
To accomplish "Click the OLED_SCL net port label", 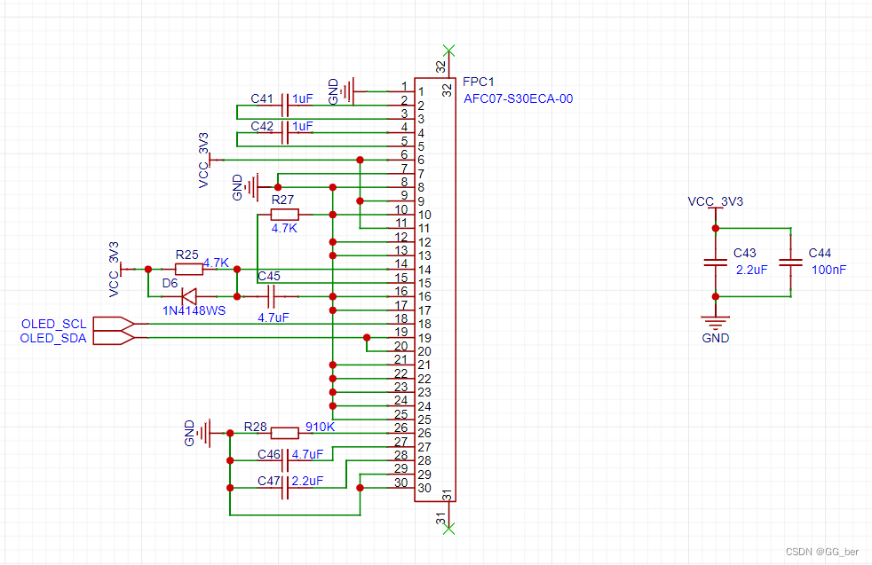I will coord(55,325).
